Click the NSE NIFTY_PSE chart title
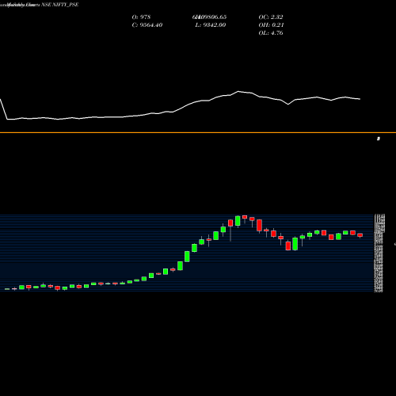The image size is (396, 396). tap(60, 5)
